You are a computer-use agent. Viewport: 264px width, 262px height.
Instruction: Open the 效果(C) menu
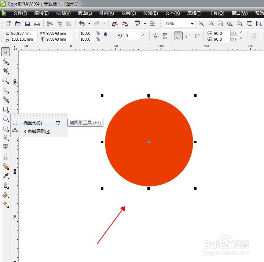[x=128, y=13]
